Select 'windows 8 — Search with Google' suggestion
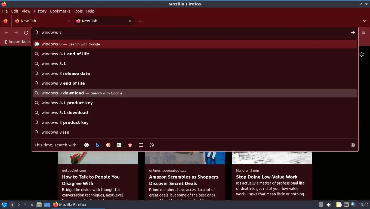This screenshot has width=370, height=209. (x=195, y=44)
